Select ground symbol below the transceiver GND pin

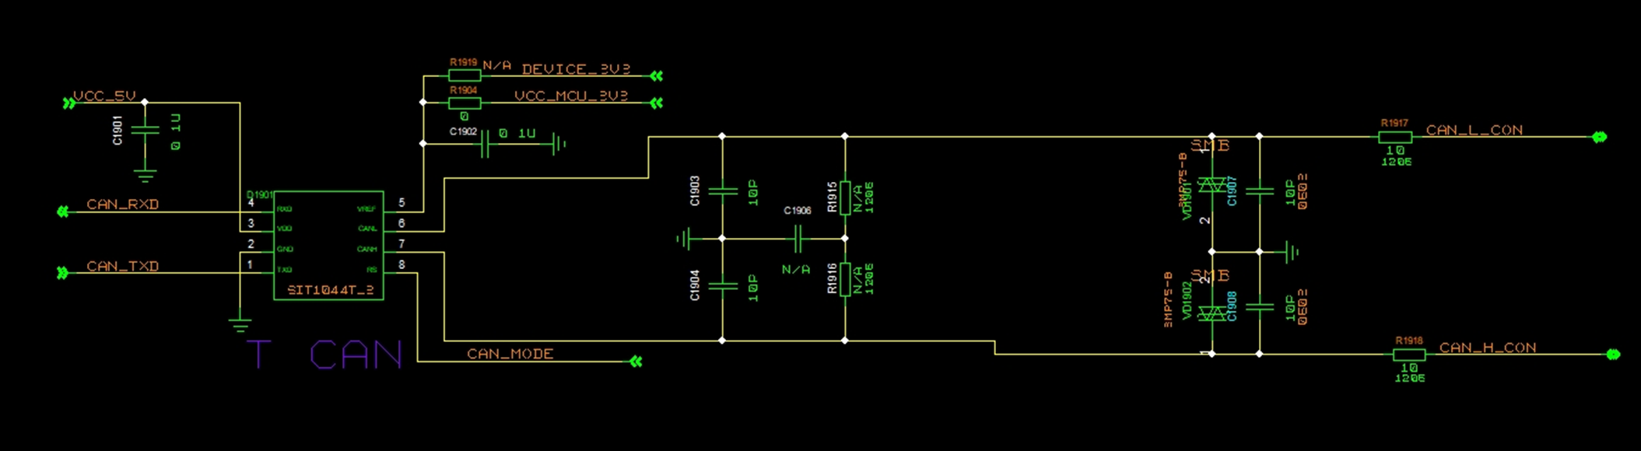240,325
